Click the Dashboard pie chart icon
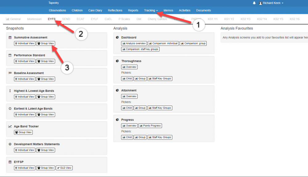This screenshot has height=177, width=308. 117,38
